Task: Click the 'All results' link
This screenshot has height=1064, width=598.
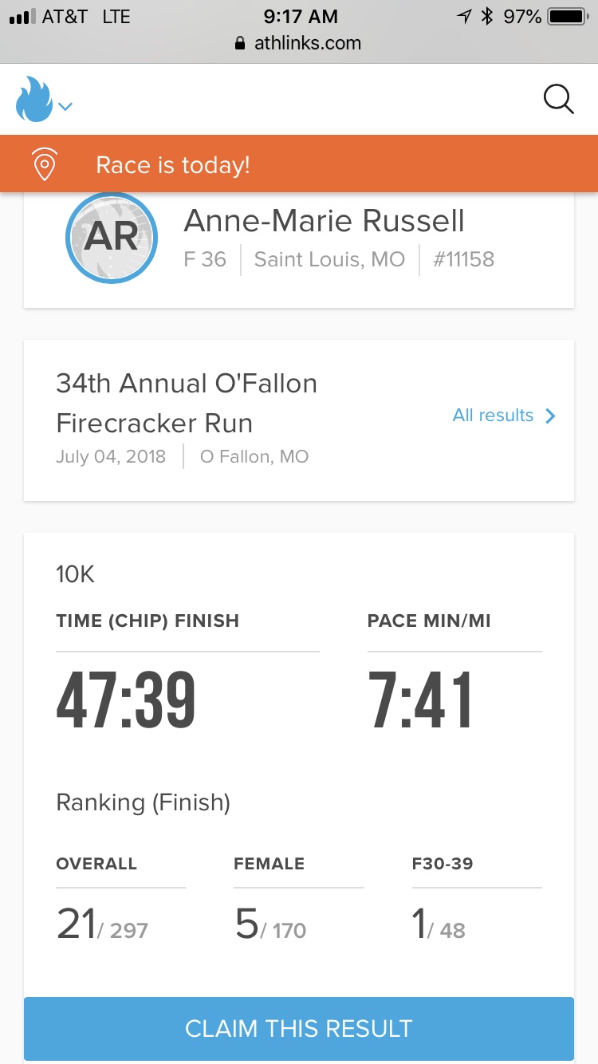Action: tap(493, 415)
